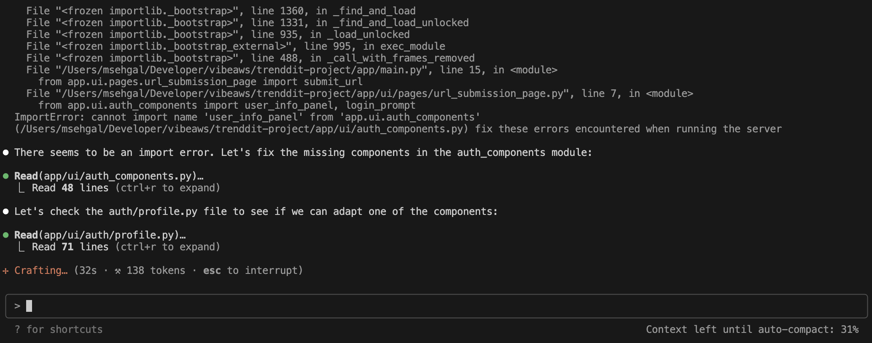
Task: Click the 'Read(app/ui/auth/profile.py)' tool call
Action: click(100, 235)
